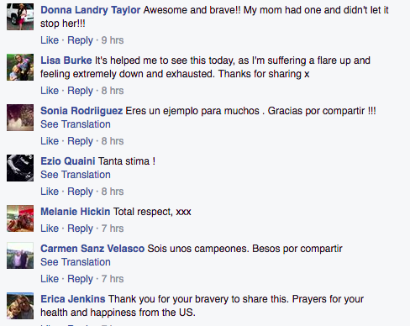Like Ezio Quaini's Tanta stima comment
Image resolution: width=410 pixels, height=326 pixels.
[50, 192]
